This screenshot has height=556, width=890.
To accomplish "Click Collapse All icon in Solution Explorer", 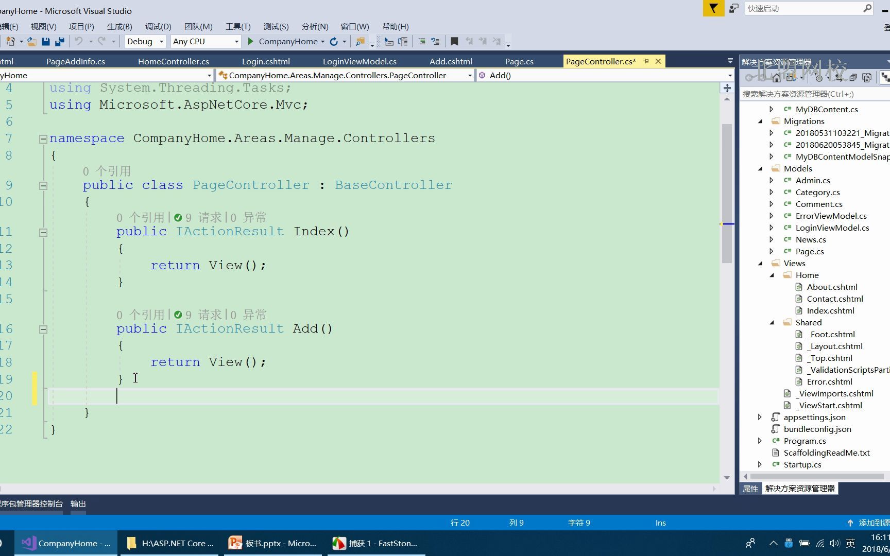I will click(x=853, y=78).
